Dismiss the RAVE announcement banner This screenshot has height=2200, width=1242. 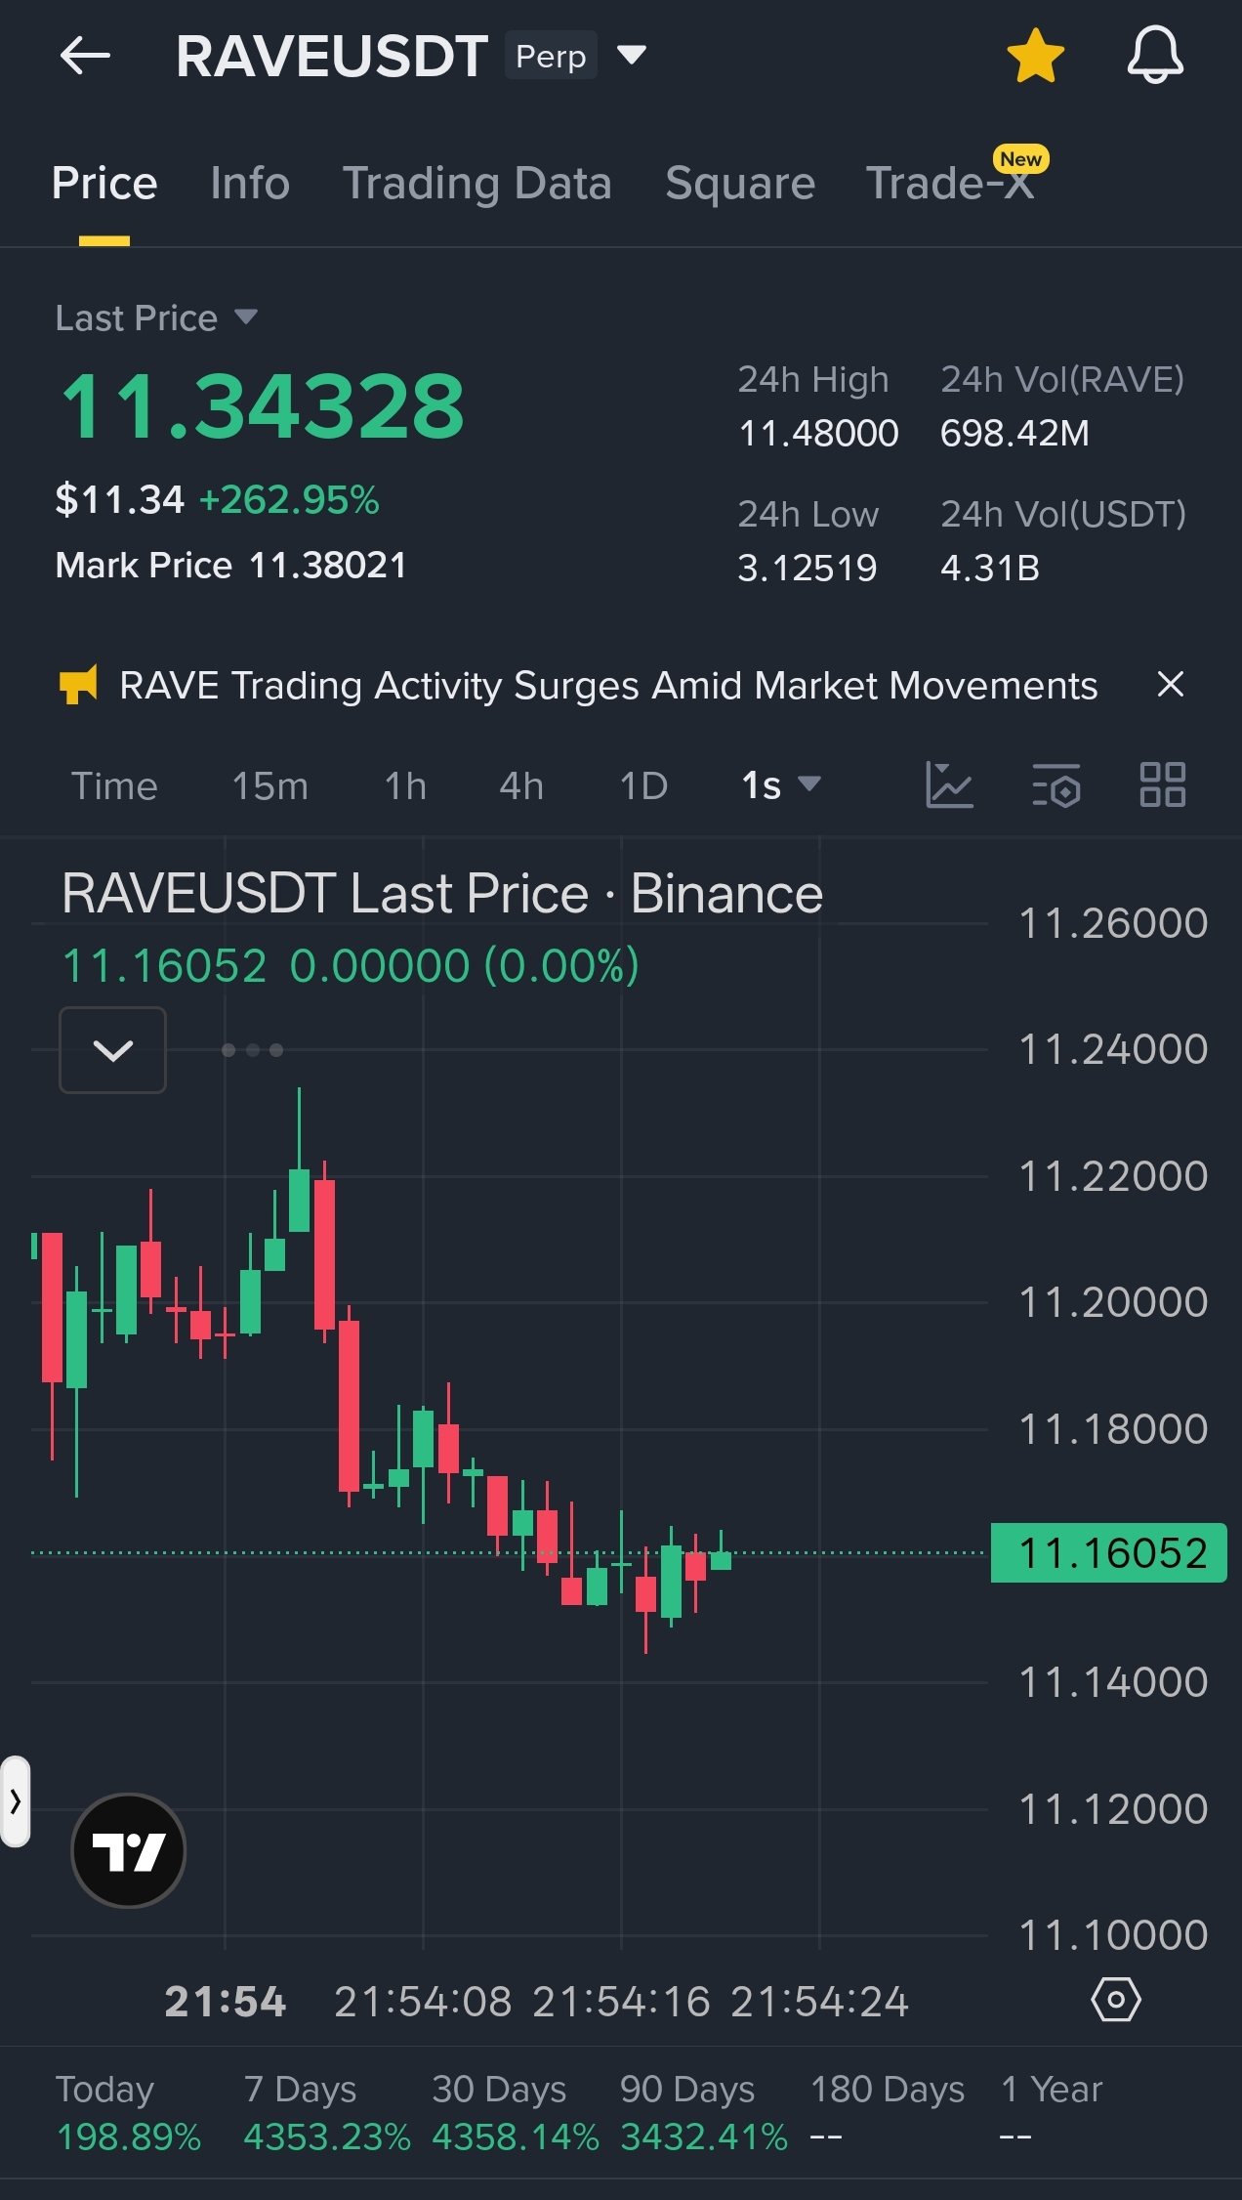1170,685
